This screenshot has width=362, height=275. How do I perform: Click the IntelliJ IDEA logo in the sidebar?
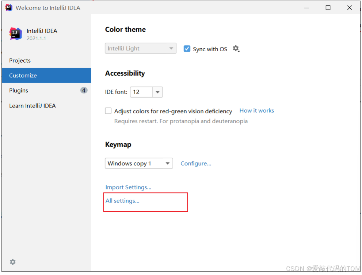click(x=15, y=34)
